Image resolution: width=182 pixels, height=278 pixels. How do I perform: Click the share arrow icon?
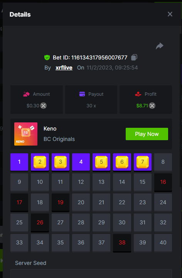(x=160, y=46)
